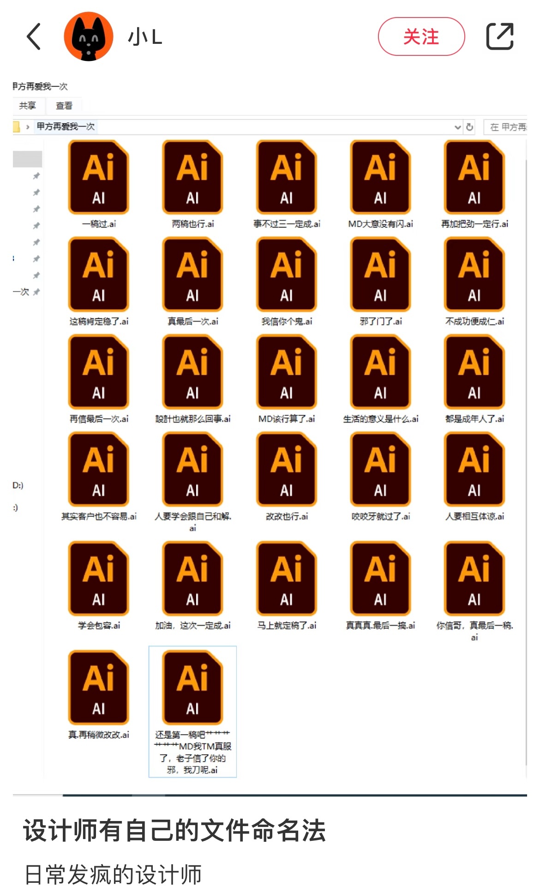Click the filename label 改改也行.ai
The height and width of the screenshot is (893, 540).
point(287,516)
